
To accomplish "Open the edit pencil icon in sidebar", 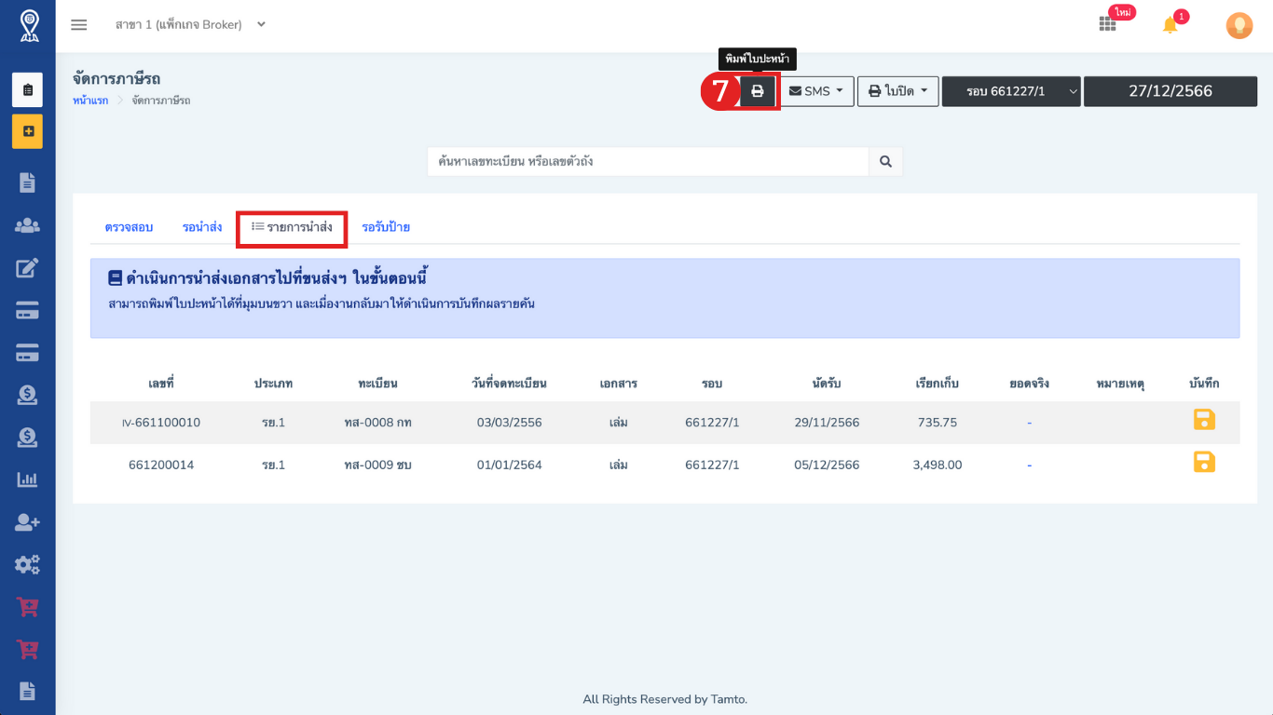I will [x=28, y=268].
